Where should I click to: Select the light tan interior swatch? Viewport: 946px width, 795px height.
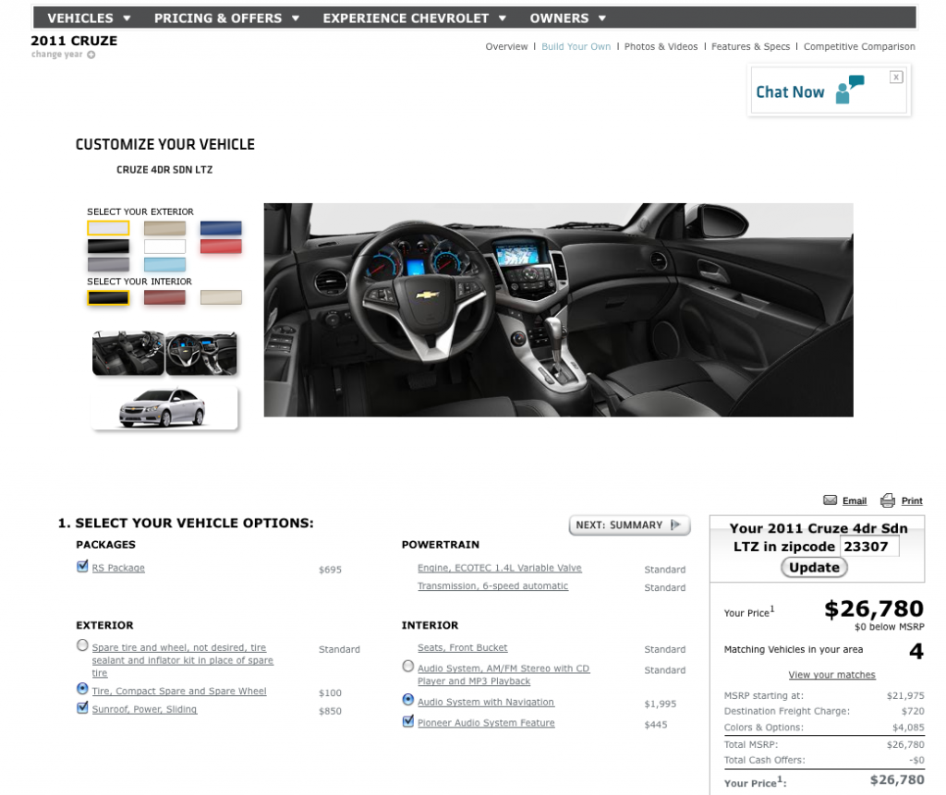click(x=221, y=297)
